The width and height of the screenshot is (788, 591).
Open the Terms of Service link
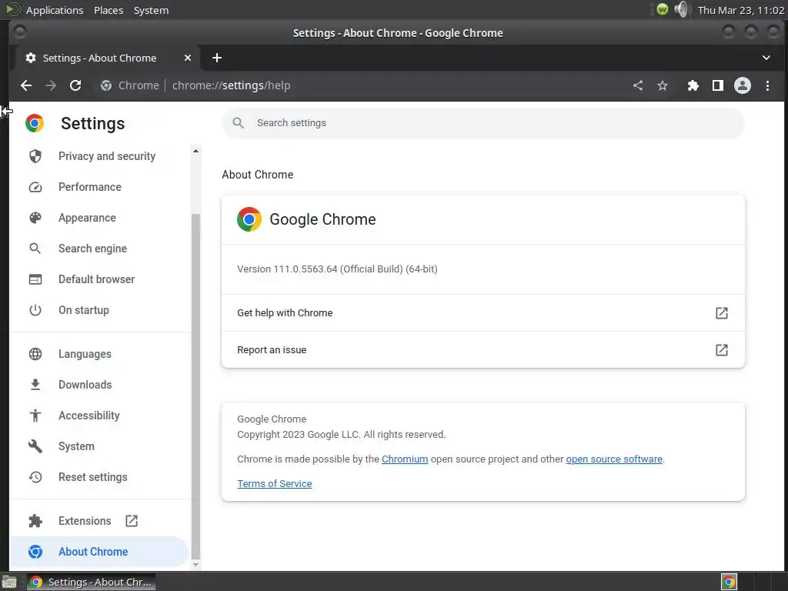tap(275, 483)
